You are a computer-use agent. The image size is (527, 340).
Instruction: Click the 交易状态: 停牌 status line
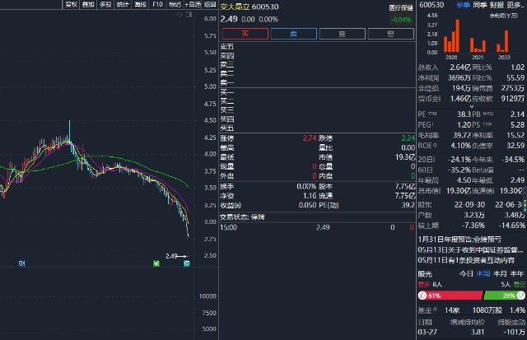pos(242,217)
